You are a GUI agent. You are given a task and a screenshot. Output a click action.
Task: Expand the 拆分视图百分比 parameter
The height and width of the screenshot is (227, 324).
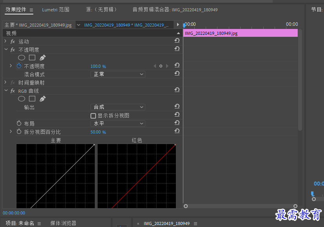[x=11, y=132]
